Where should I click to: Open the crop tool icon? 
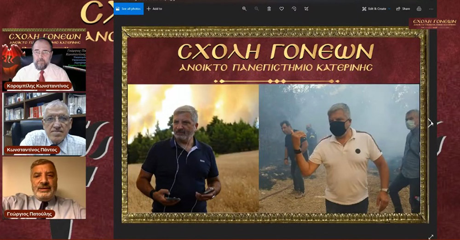coord(306,9)
